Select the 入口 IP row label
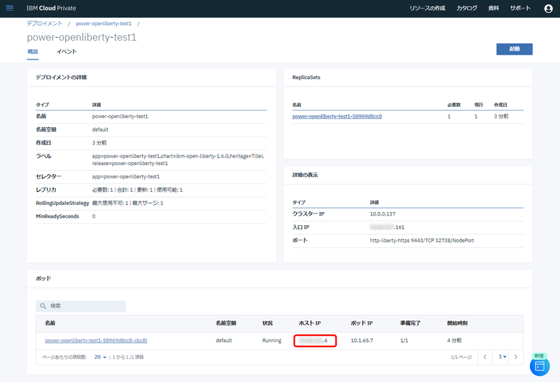This screenshot has width=560, height=382. (x=301, y=227)
